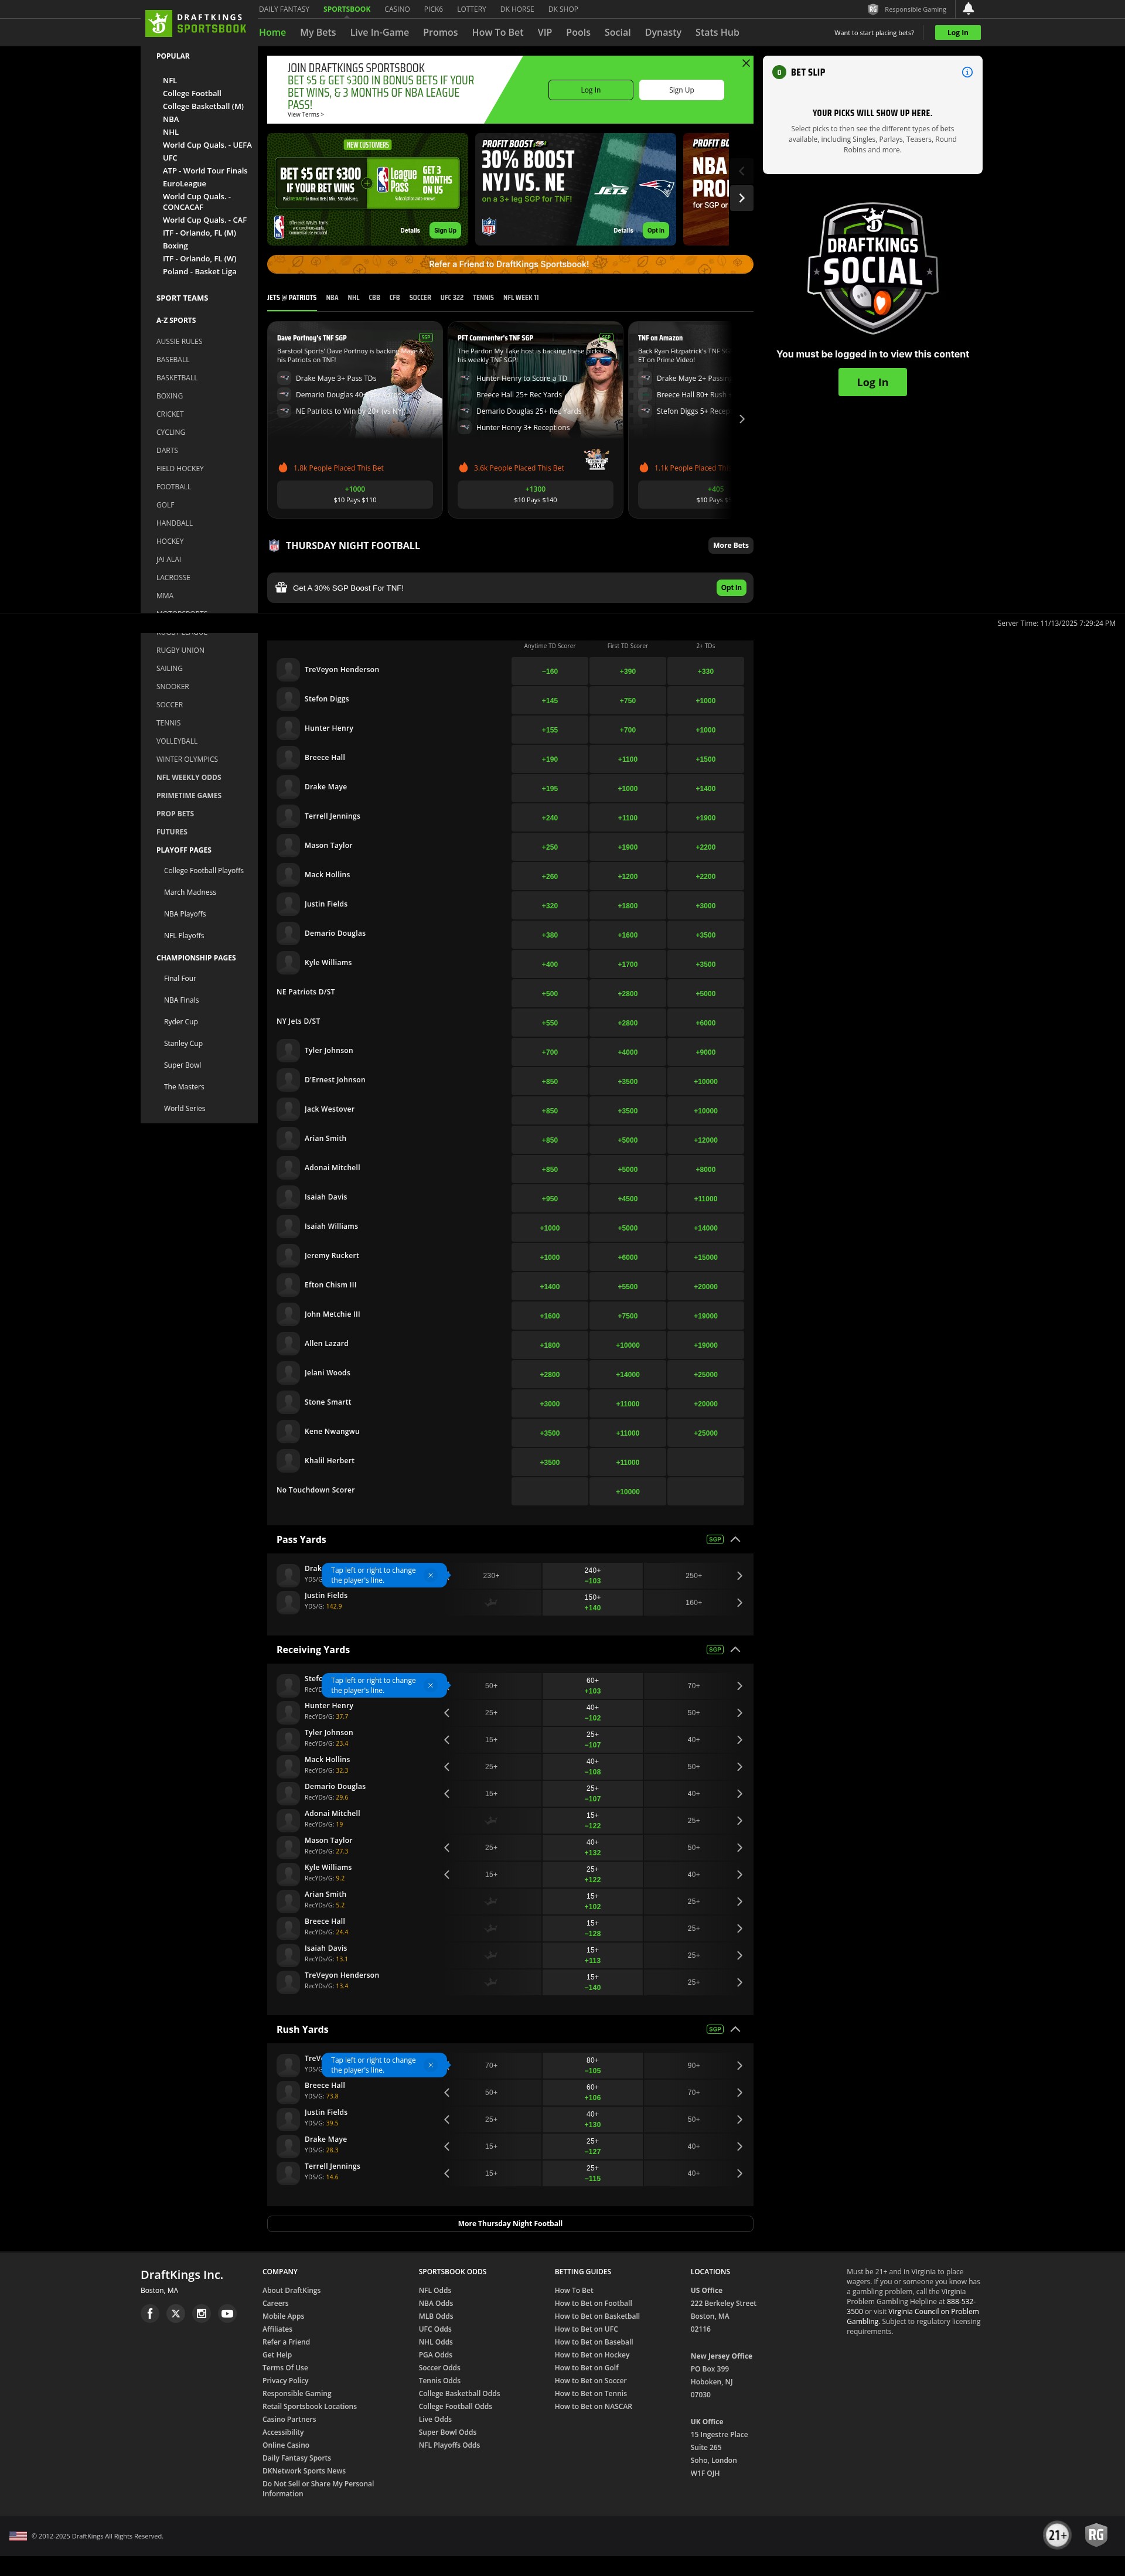1125x2576 pixels.
Task: Raise Justin Fields' Pass Yards line with right arrow
Action: click(x=739, y=1602)
